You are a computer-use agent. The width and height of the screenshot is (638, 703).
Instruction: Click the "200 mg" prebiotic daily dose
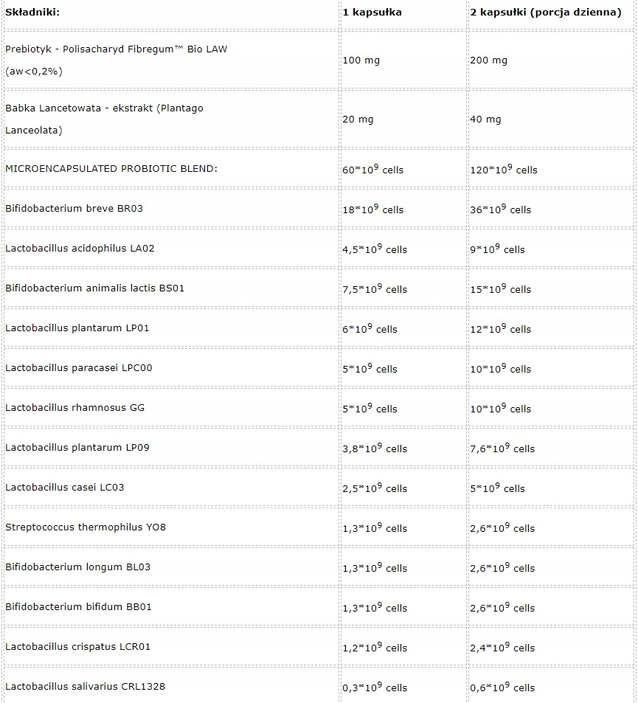[x=488, y=60]
